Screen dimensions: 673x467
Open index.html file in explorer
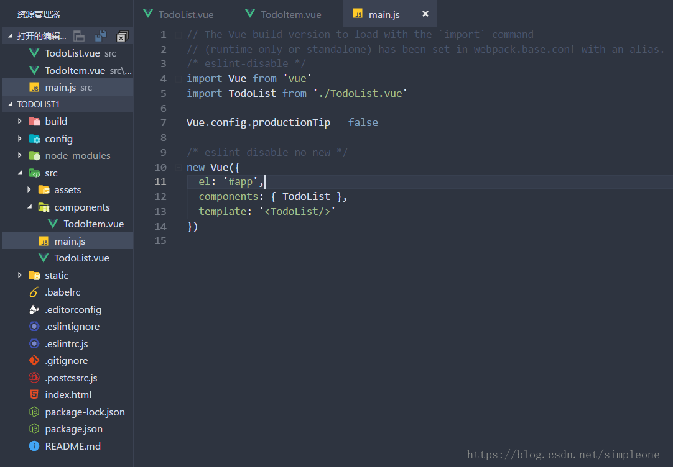[67, 394]
